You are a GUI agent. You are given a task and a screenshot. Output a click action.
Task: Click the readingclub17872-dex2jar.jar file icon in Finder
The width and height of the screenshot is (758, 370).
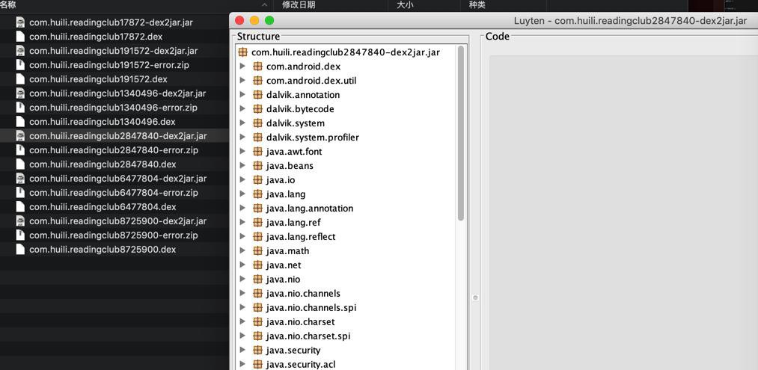pos(19,22)
